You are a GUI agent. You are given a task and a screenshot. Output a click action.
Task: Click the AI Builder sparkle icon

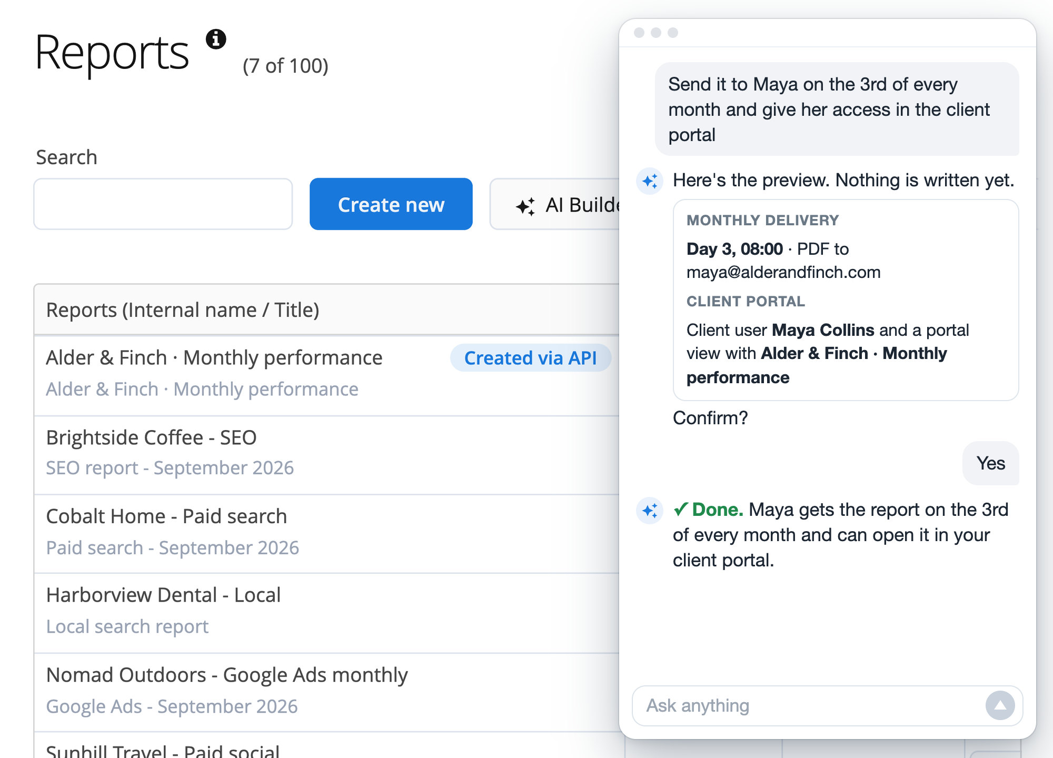(x=525, y=206)
